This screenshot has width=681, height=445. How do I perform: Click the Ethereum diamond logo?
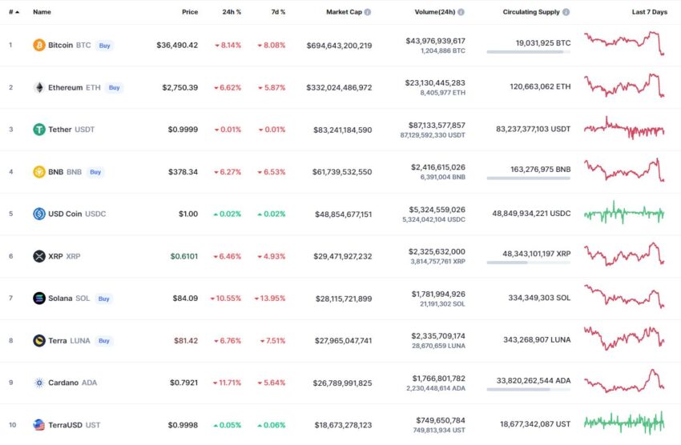point(39,87)
